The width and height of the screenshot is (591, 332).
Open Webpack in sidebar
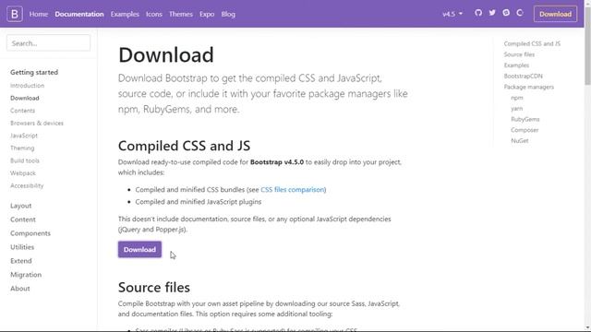(23, 173)
